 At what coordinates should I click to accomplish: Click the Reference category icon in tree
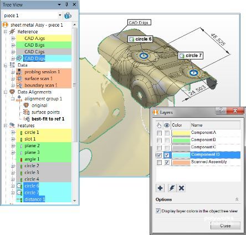coord(12,32)
